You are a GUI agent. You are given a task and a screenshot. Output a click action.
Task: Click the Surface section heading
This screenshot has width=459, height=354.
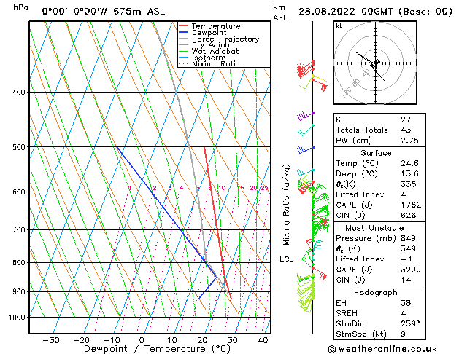[376, 153]
